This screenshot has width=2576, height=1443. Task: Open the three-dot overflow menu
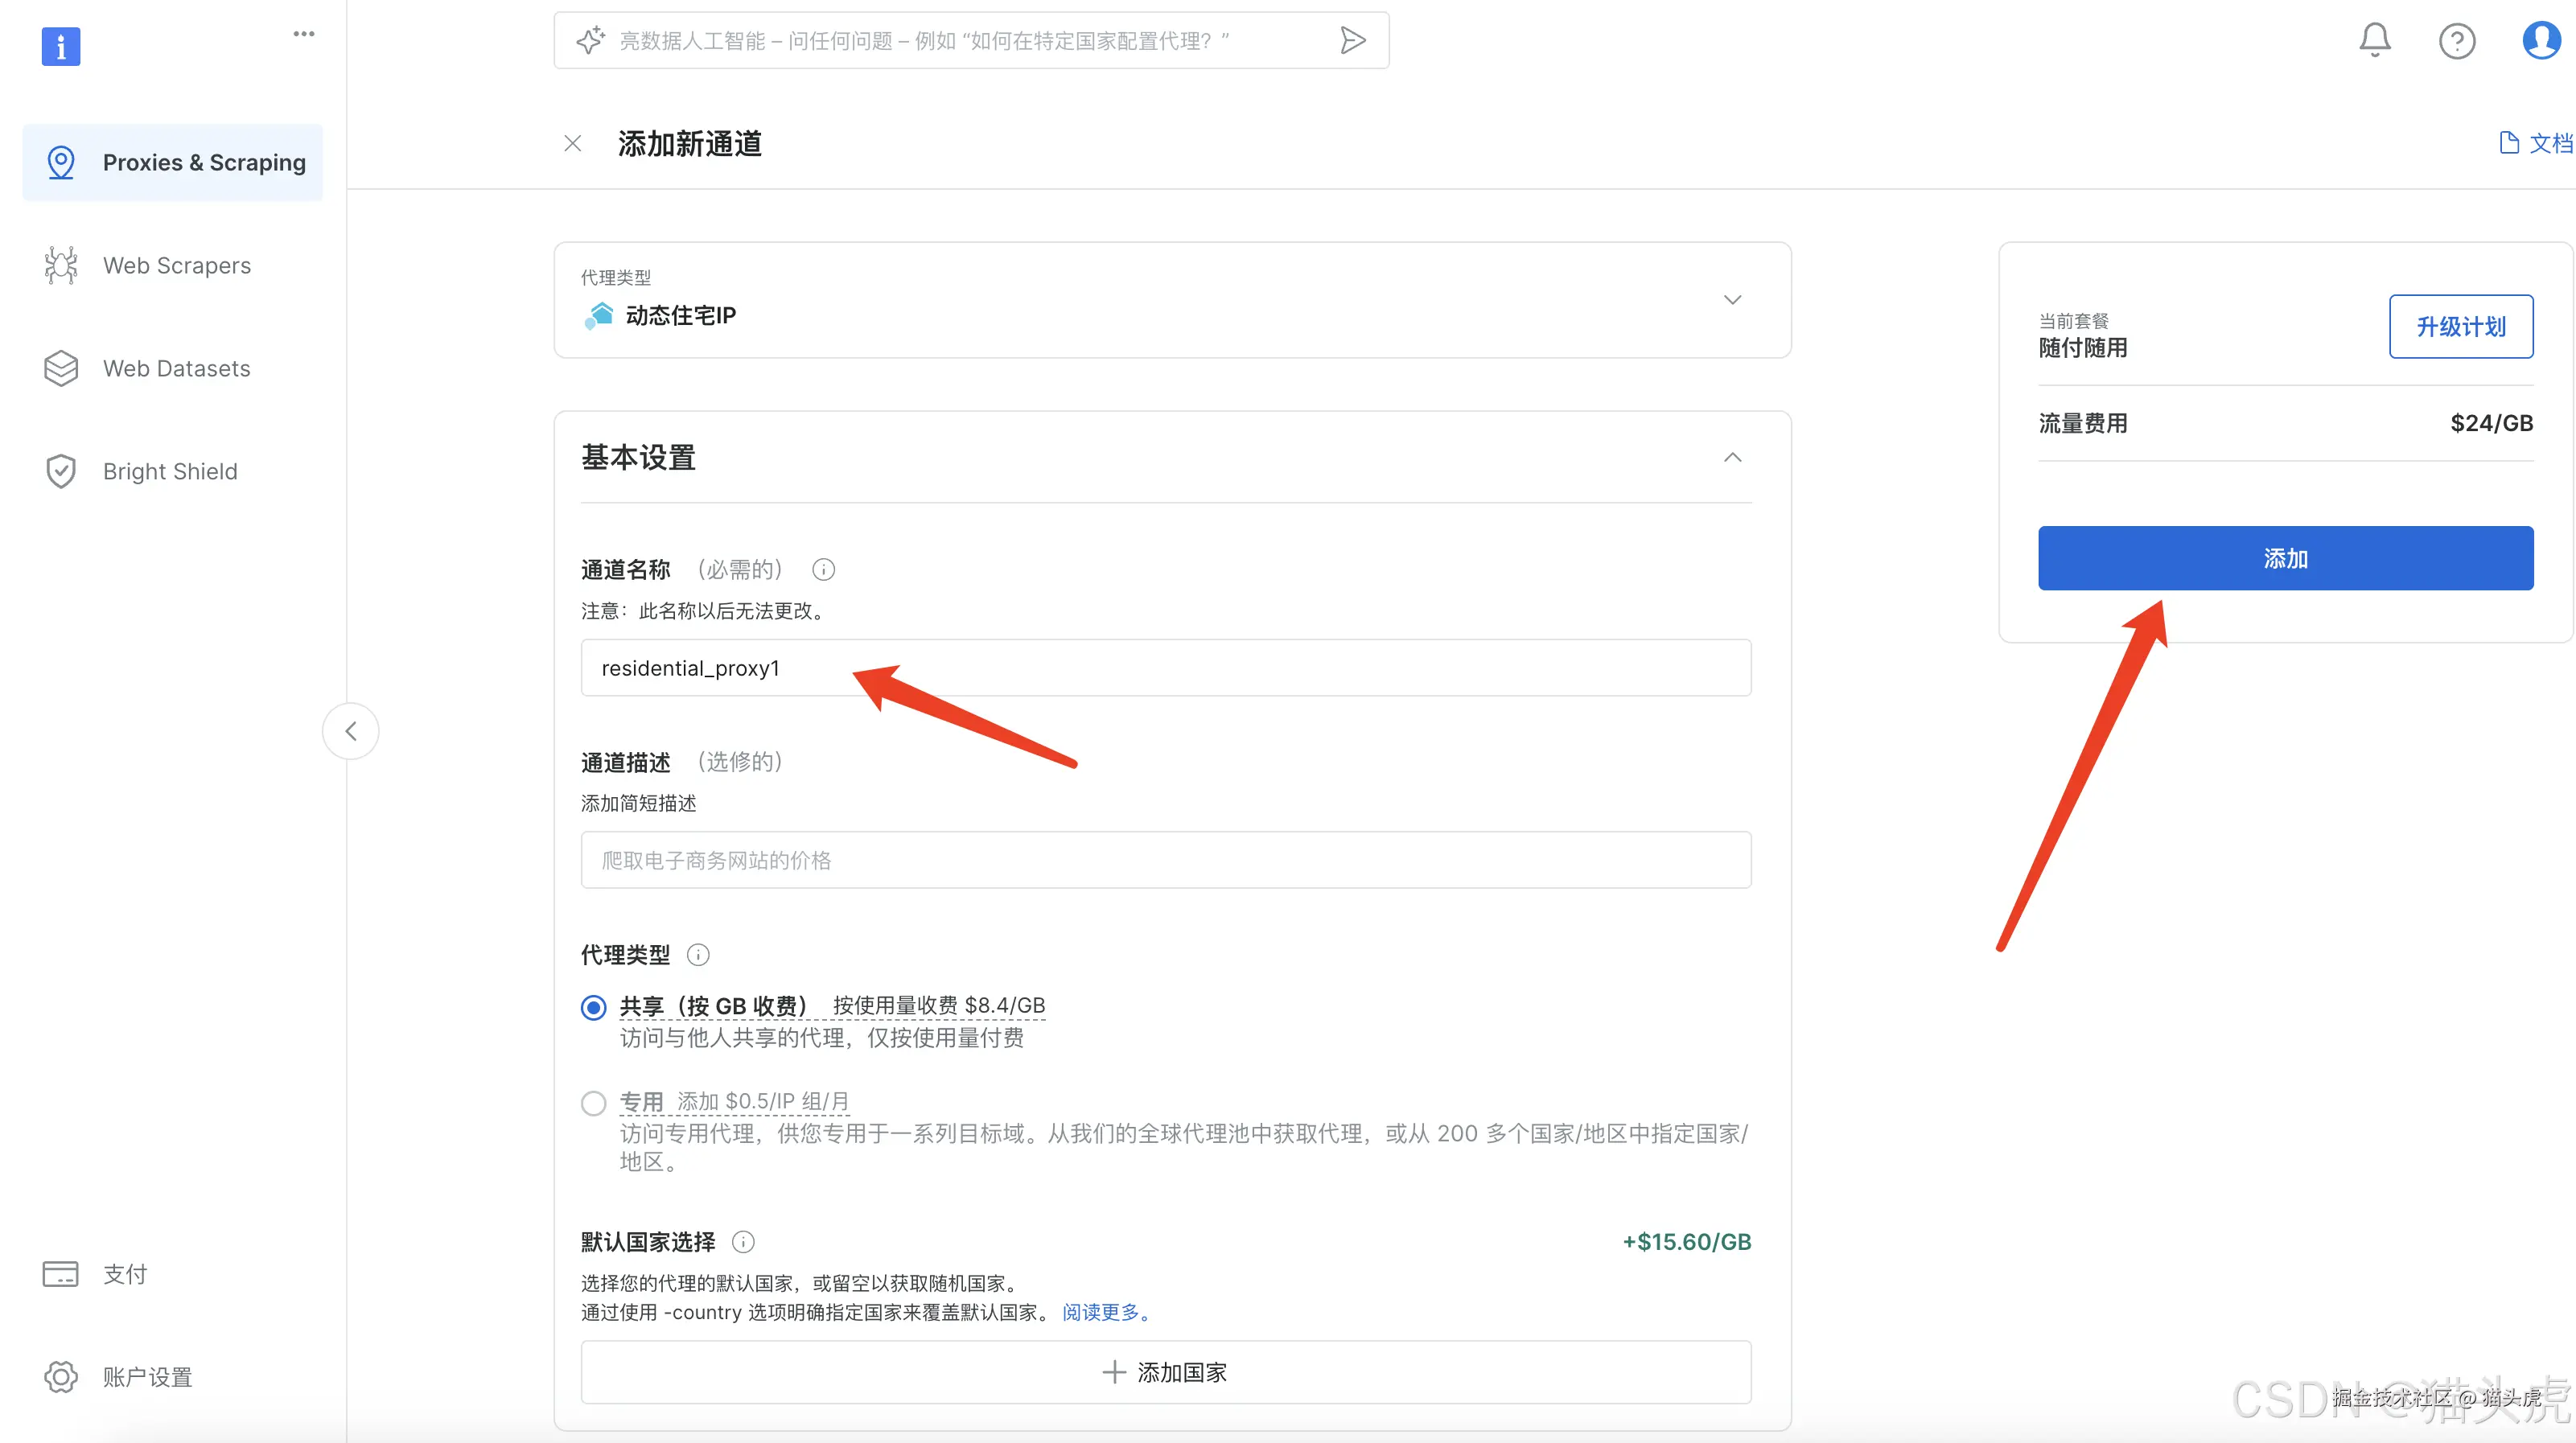[303, 33]
